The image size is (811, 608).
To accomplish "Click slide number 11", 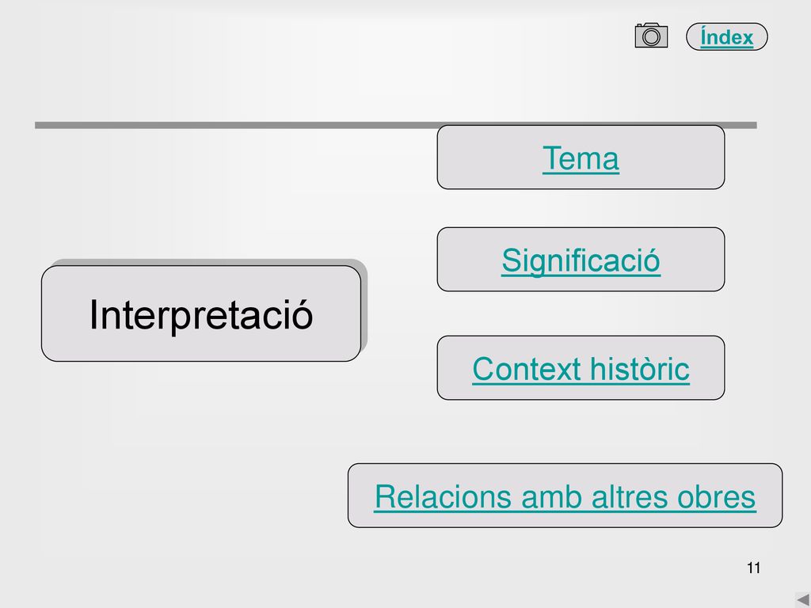I will point(754,568).
